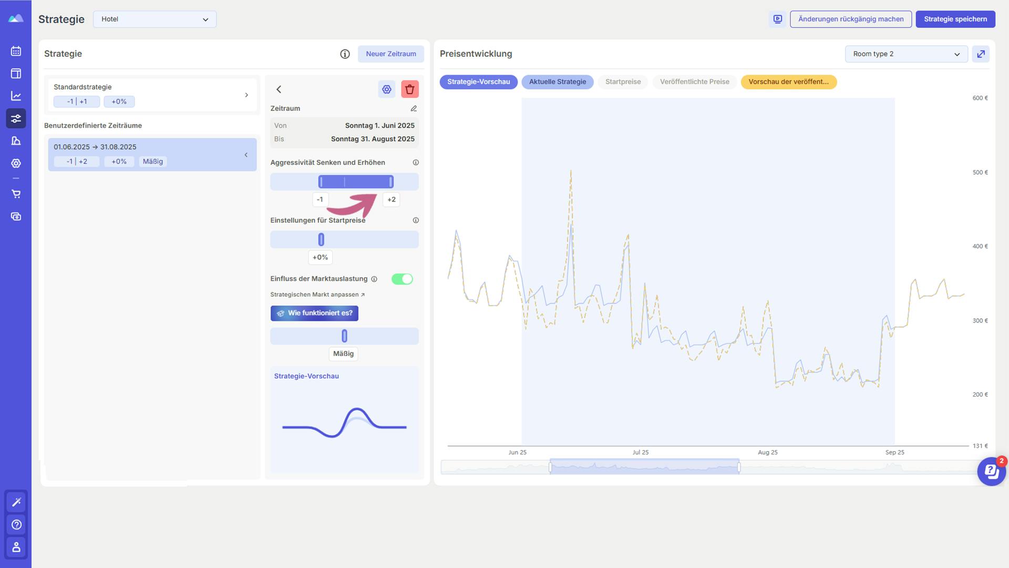Click the Benutzerdefinierte Zeiträume heading
Image resolution: width=1009 pixels, height=568 pixels.
tap(93, 126)
